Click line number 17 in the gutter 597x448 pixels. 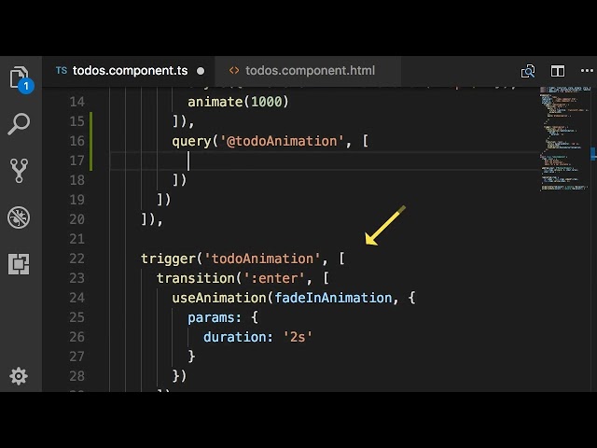76,161
